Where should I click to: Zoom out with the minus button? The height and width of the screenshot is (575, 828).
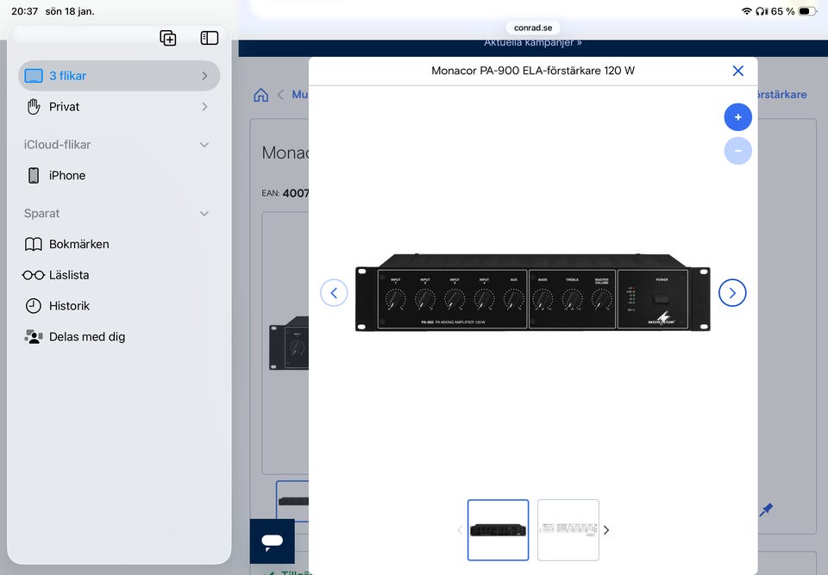(737, 151)
